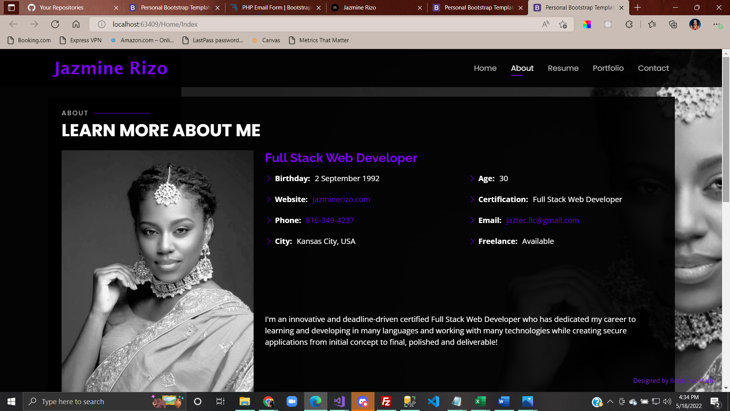
Task: Click the jazminerizo.com website link
Action: click(341, 199)
